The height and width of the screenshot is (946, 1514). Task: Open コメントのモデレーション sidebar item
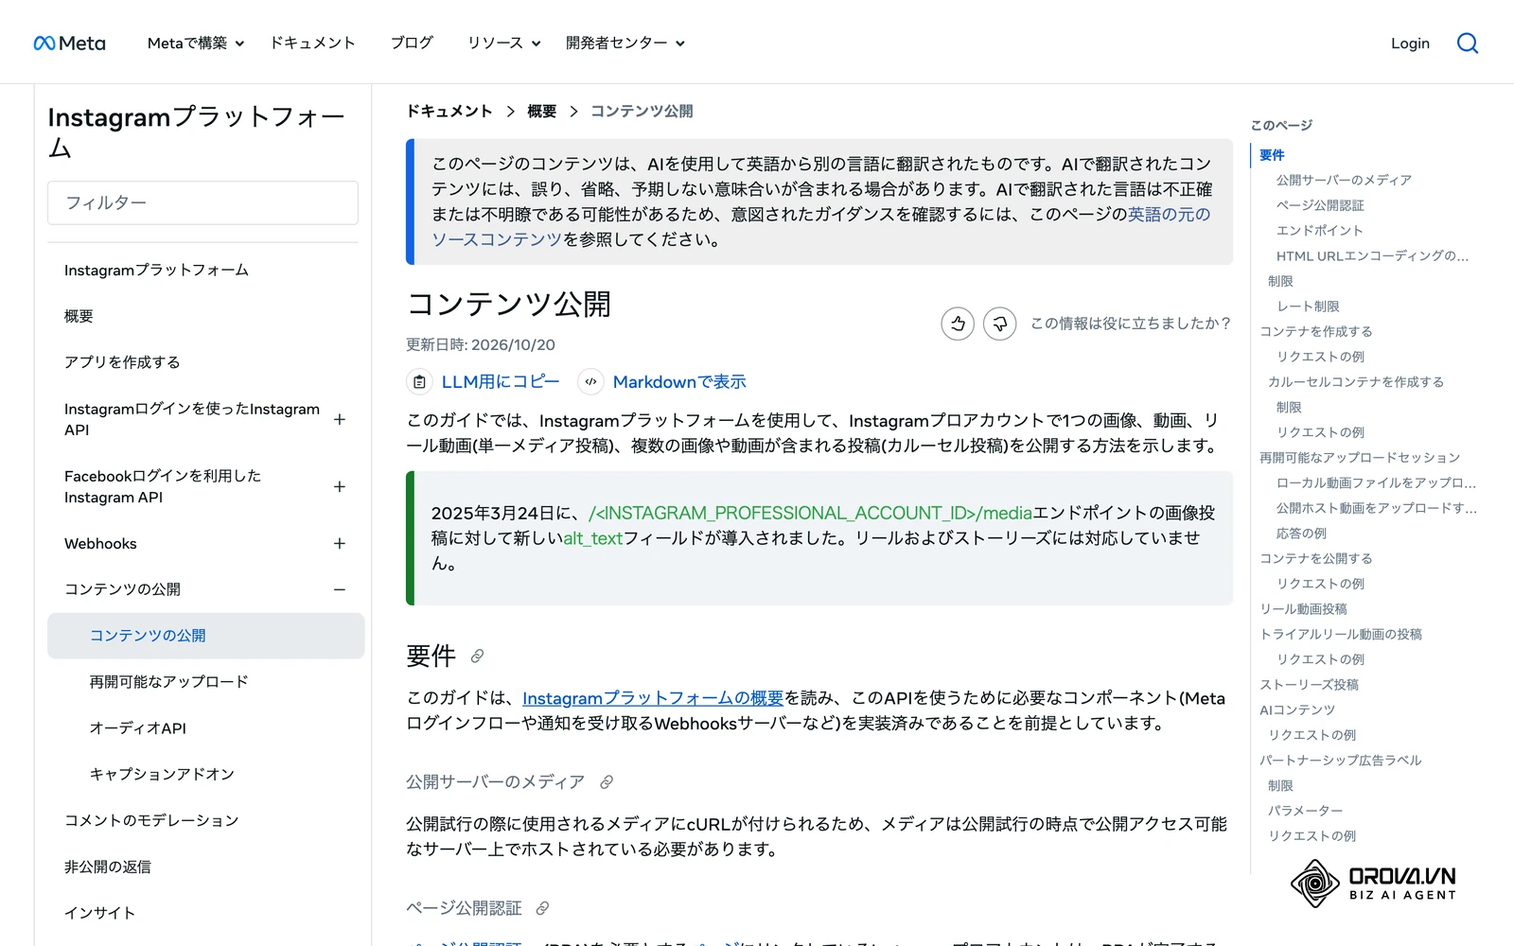(x=151, y=820)
